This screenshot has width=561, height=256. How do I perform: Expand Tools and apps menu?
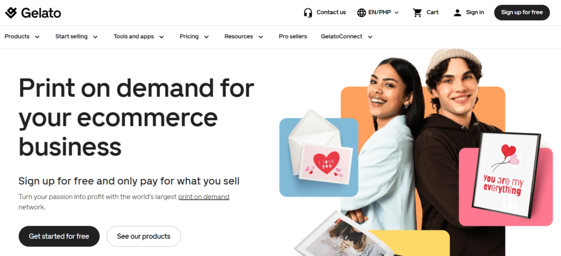click(x=139, y=37)
